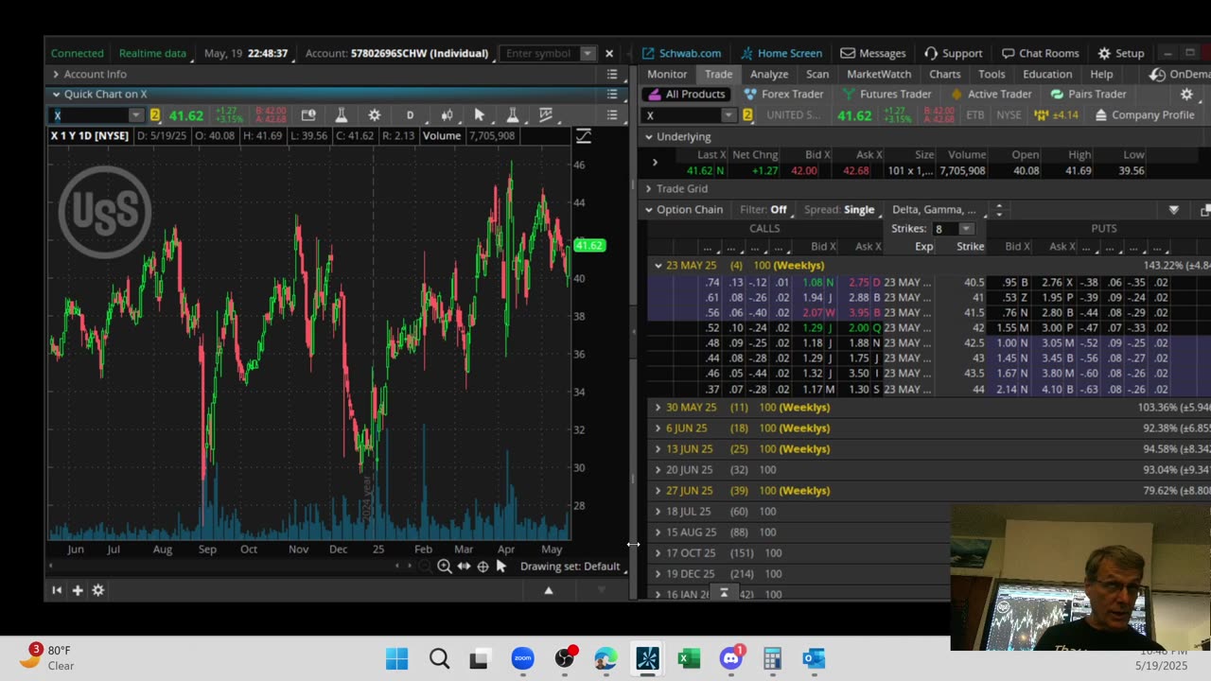Open Excel from the Windows taskbar
This screenshot has height=681, width=1211.
pyautogui.click(x=689, y=658)
